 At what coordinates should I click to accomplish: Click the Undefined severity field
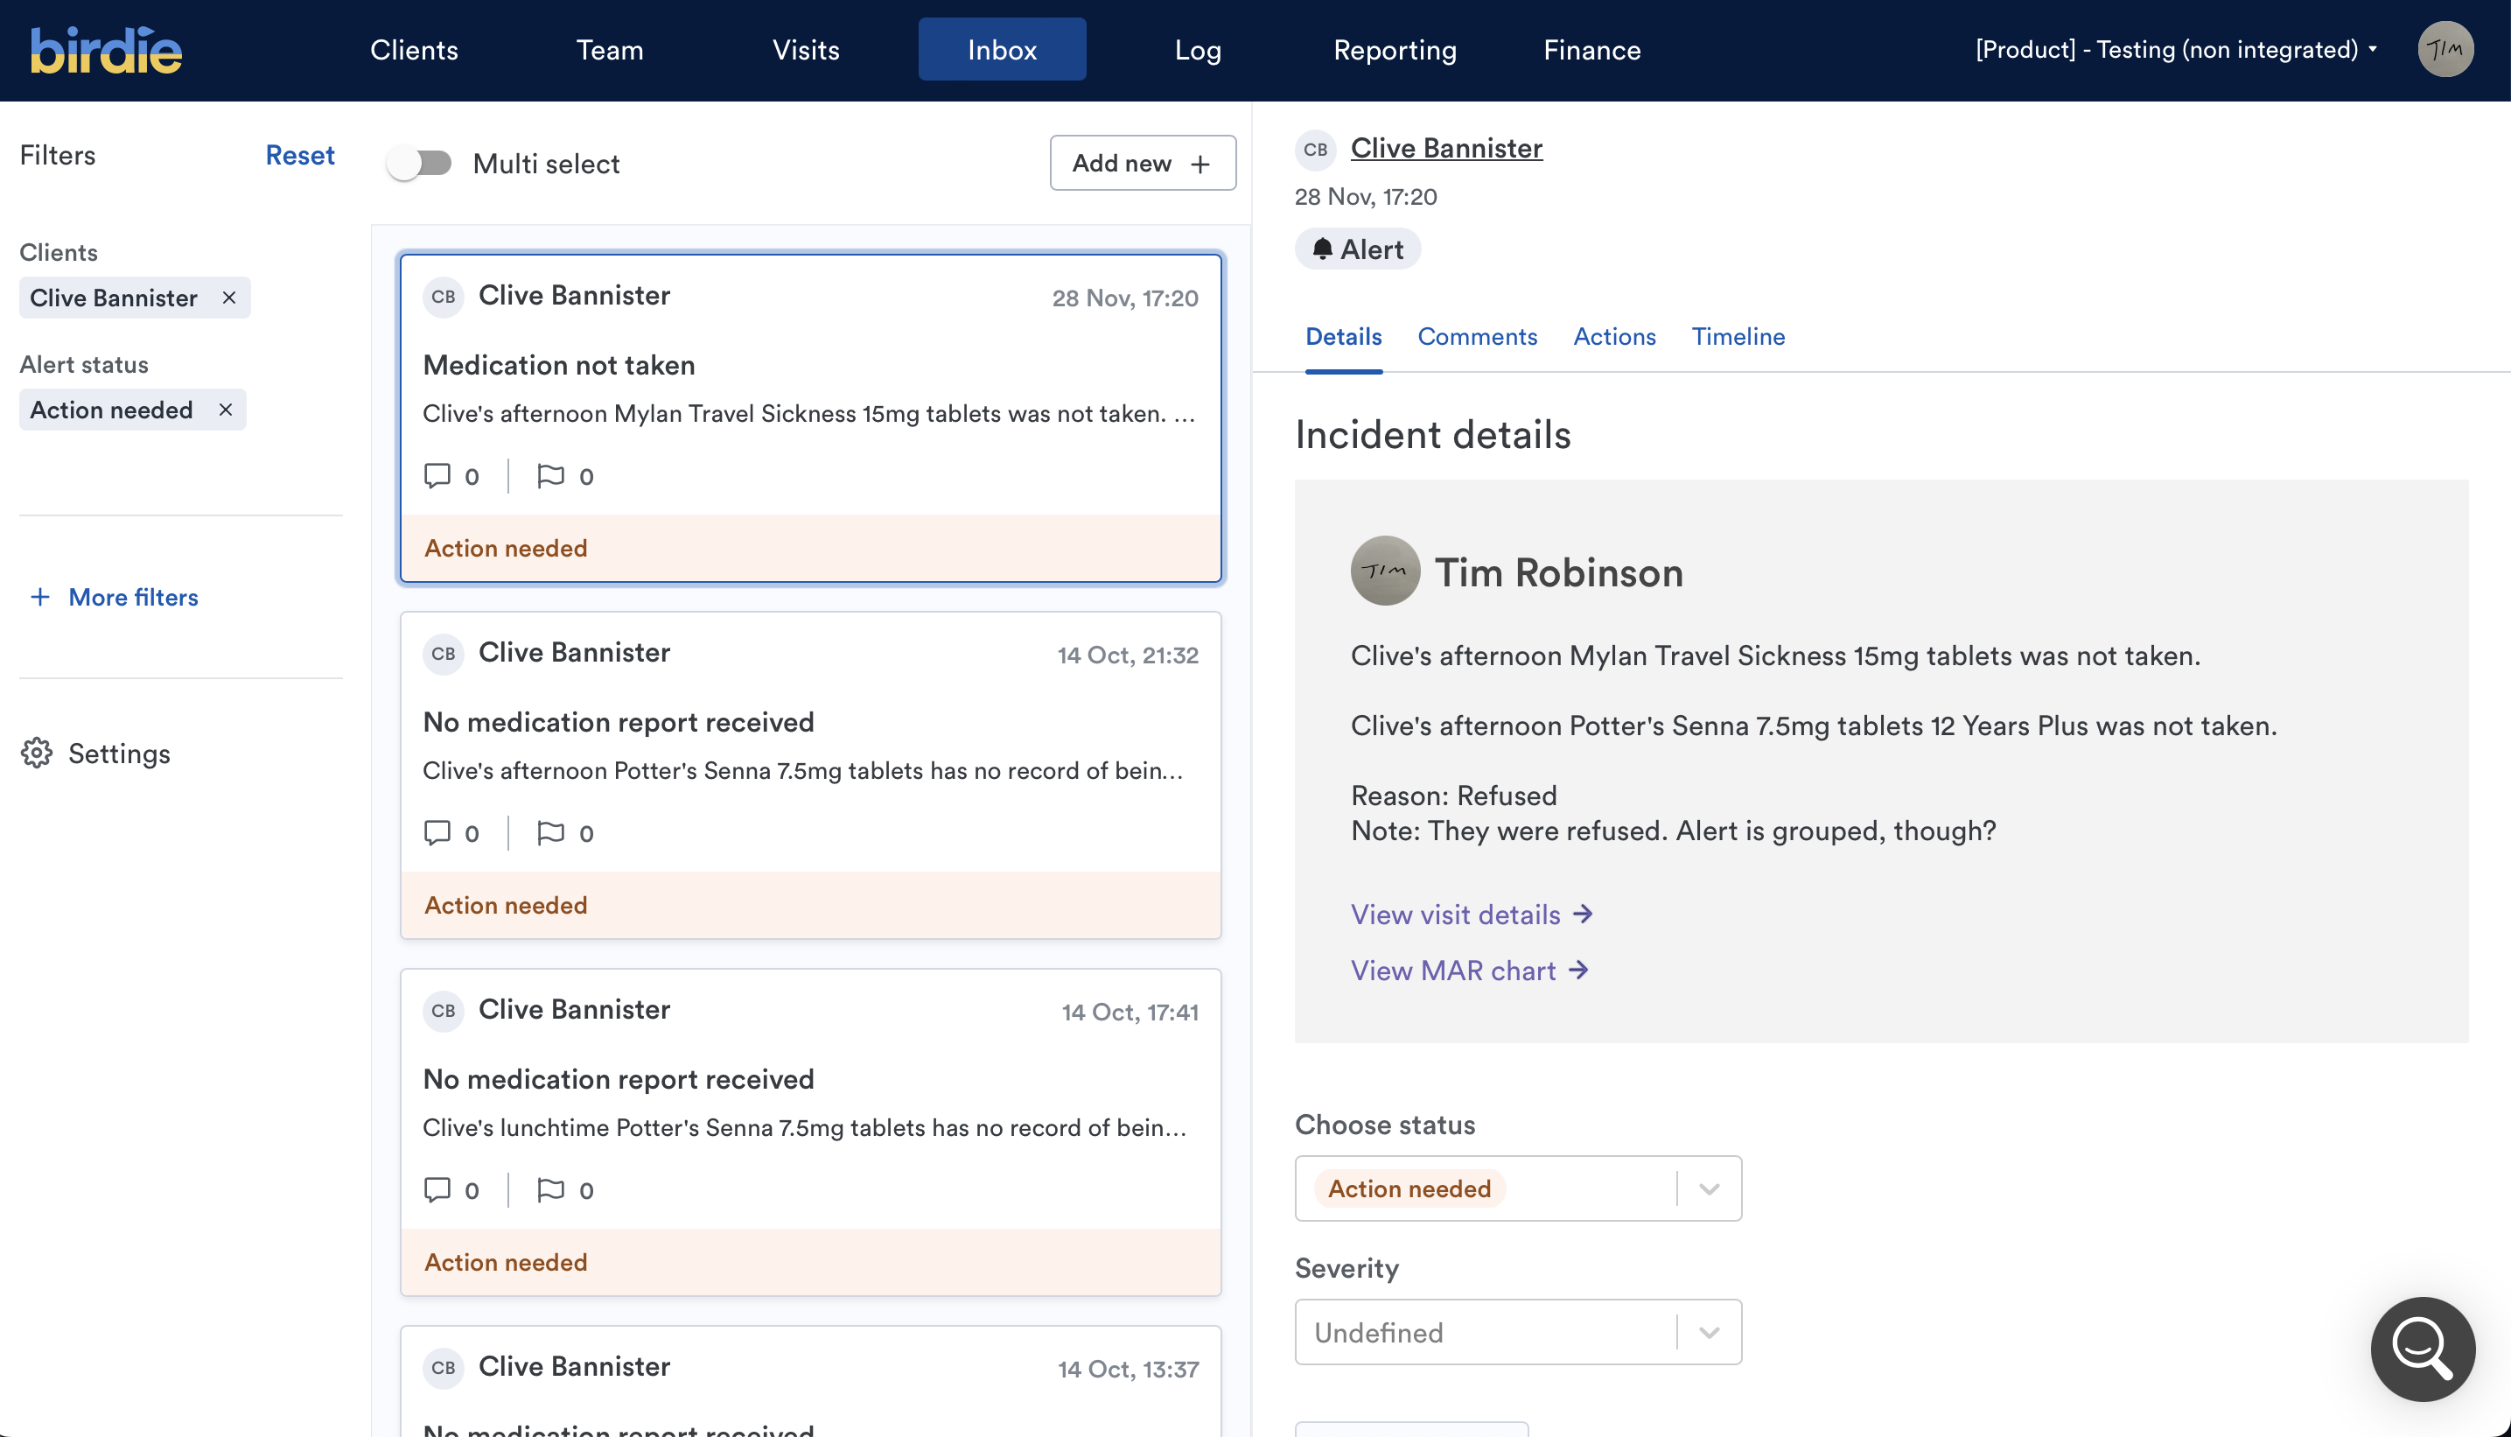pyautogui.click(x=1519, y=1332)
